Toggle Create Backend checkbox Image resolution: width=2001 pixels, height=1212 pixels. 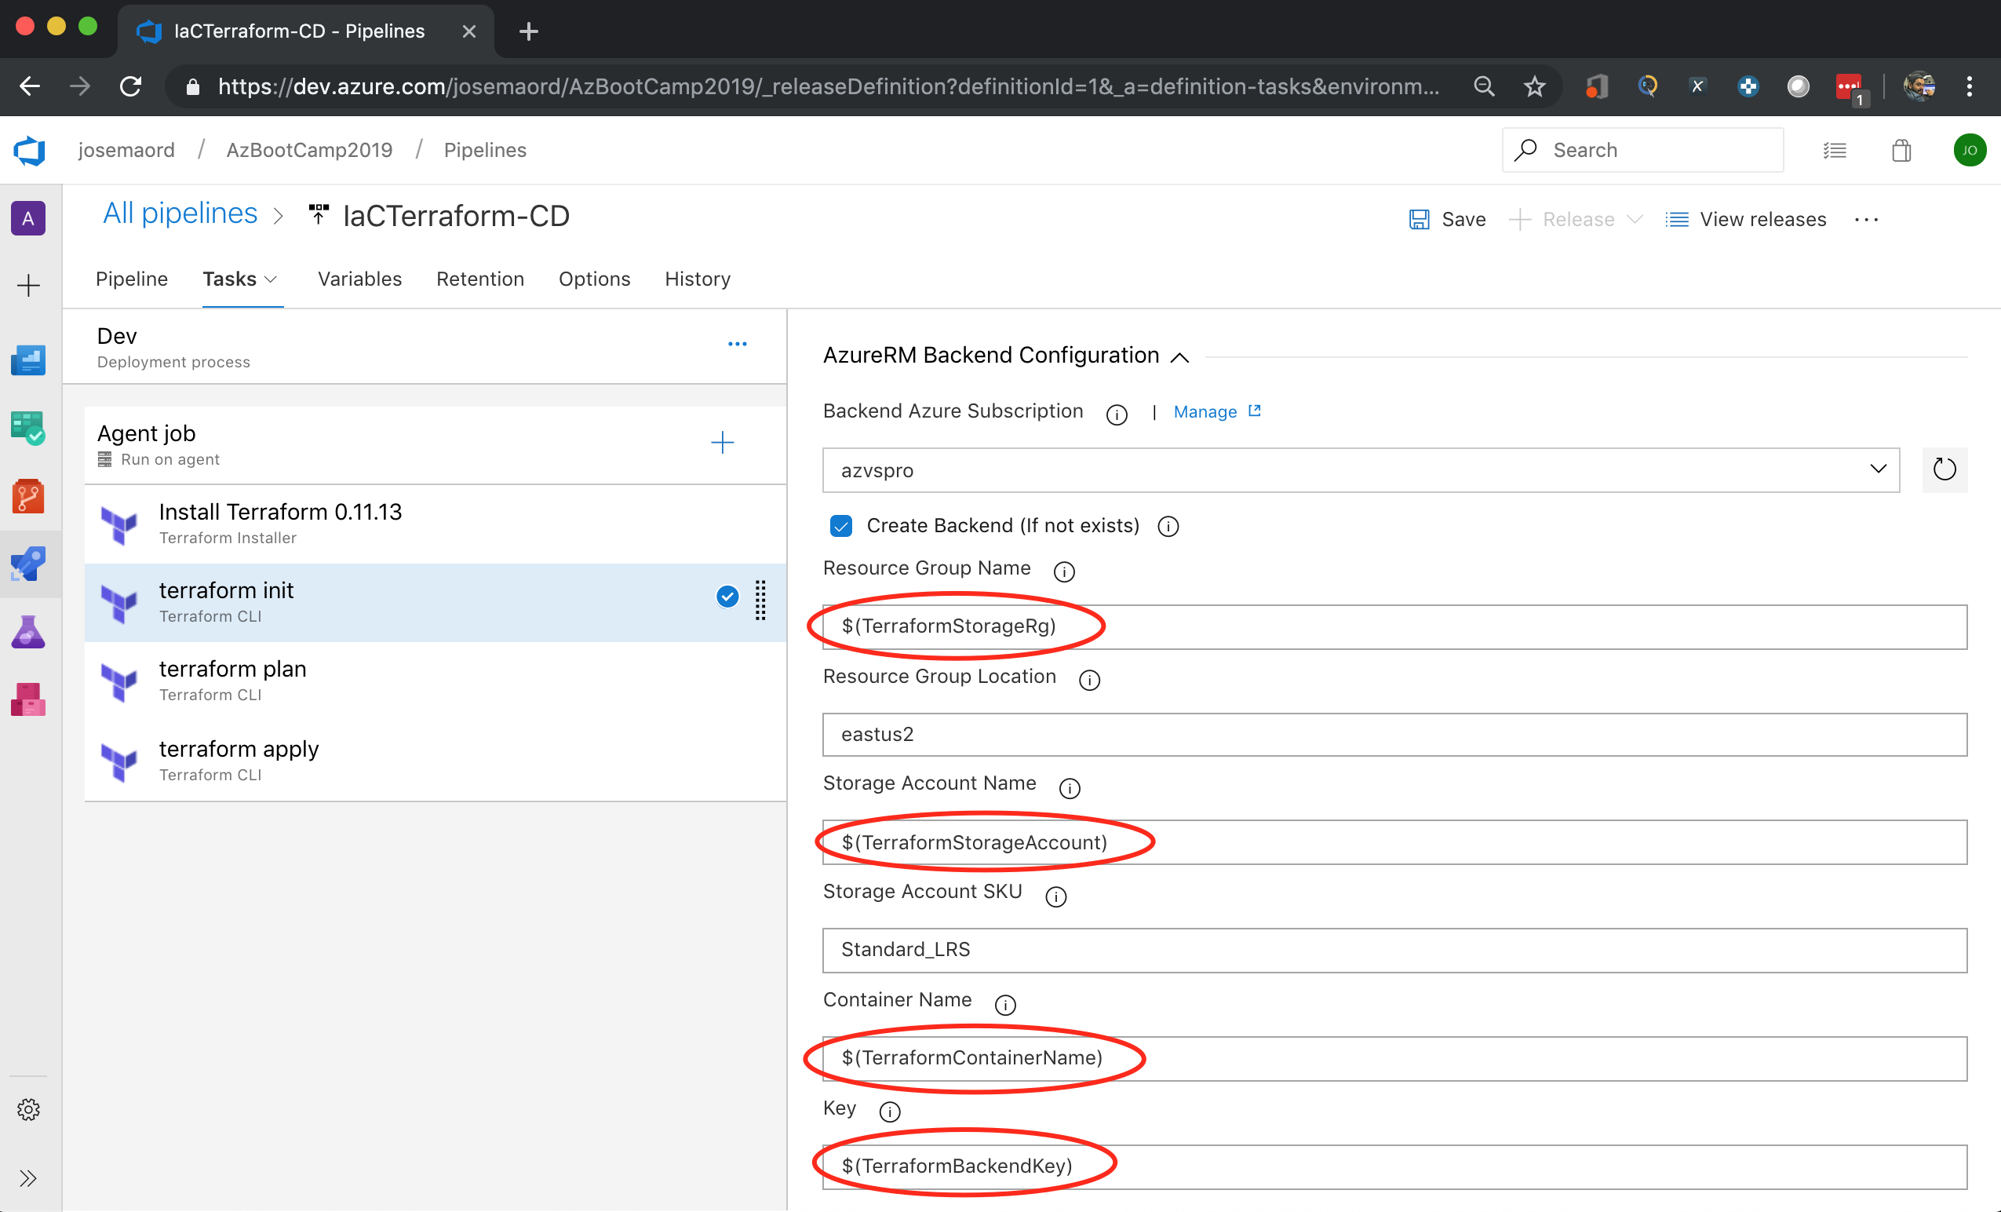pos(841,527)
